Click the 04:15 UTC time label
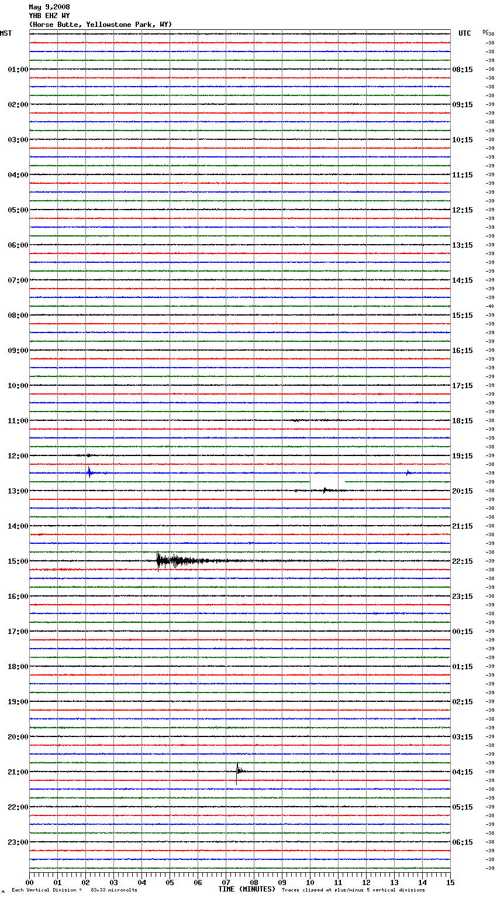The width and height of the screenshot is (497, 898). click(463, 772)
